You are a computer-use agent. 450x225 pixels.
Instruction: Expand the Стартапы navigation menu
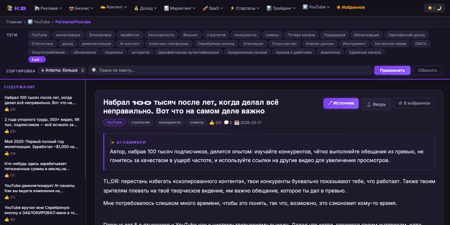pyautogui.click(x=245, y=8)
